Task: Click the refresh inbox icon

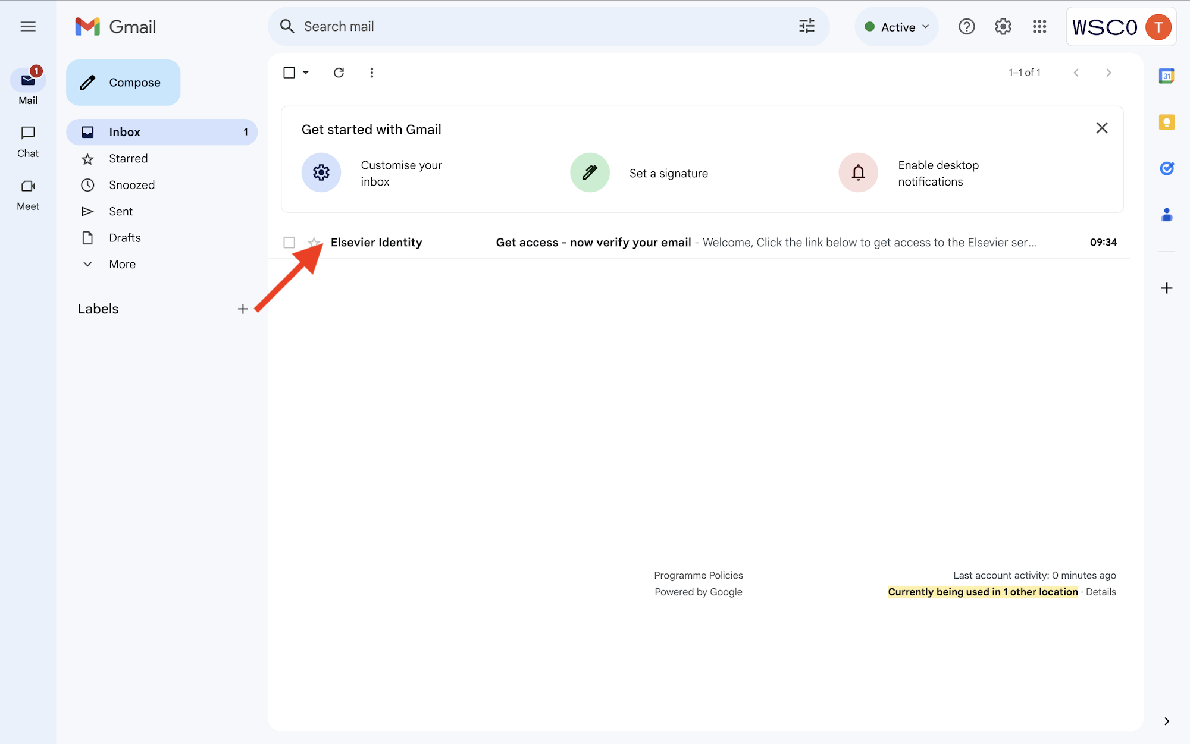Action: 339,73
